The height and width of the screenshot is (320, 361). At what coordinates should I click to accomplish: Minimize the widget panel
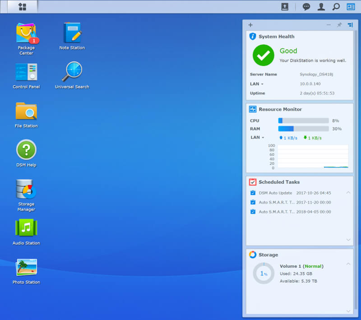[329, 25]
